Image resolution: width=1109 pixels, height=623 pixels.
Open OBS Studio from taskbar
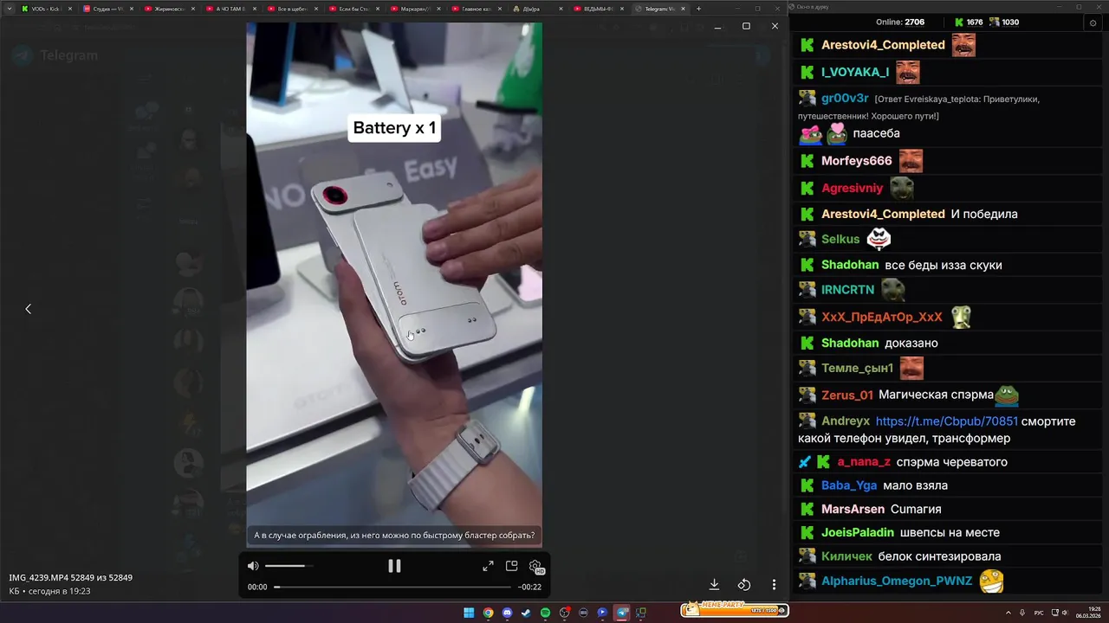(x=564, y=613)
